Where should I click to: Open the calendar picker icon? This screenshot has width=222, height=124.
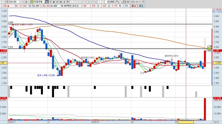pyautogui.click(x=143, y=2)
